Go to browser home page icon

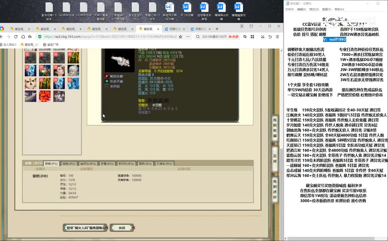[23, 36]
